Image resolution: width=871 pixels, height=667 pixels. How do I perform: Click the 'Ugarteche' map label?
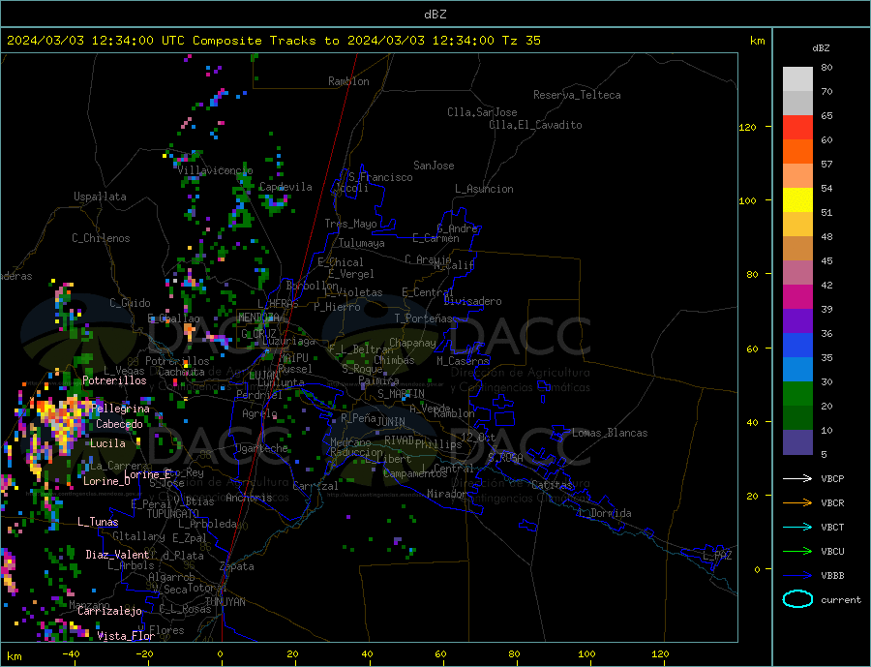point(261,448)
